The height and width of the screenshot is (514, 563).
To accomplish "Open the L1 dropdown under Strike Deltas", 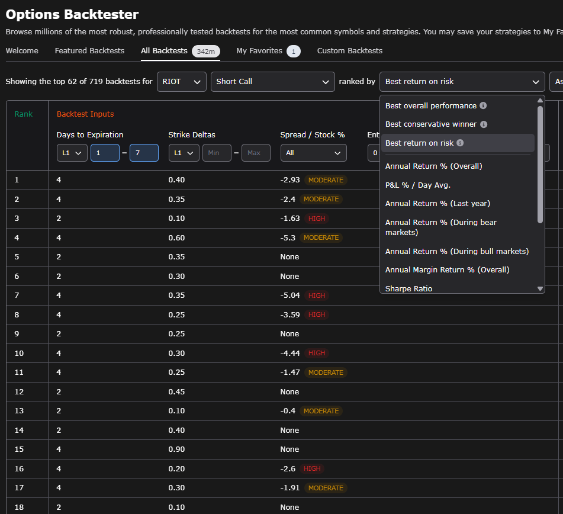I will [184, 153].
